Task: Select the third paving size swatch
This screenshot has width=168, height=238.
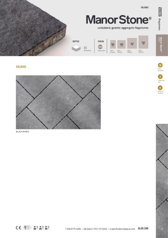Action: [x=132, y=43]
